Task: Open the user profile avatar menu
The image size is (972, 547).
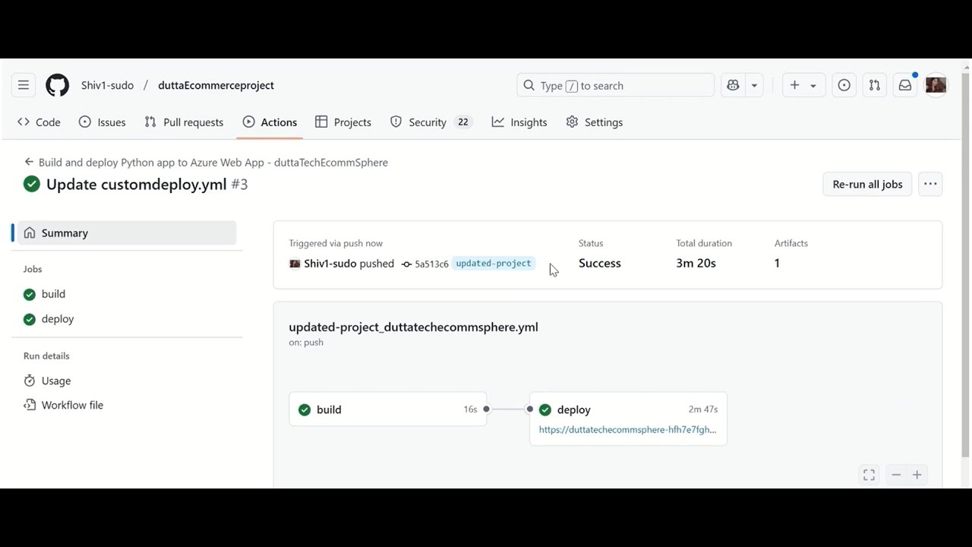Action: [936, 85]
